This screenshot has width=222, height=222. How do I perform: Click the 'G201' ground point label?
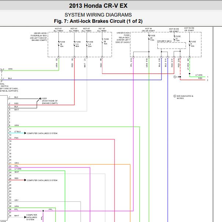pos(44,99)
